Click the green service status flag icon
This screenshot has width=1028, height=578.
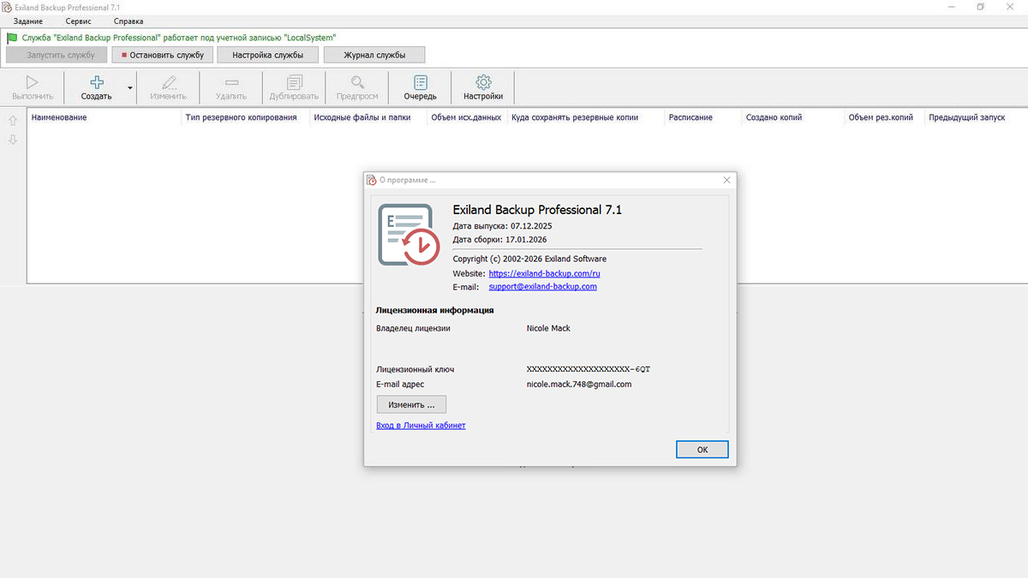(x=12, y=38)
